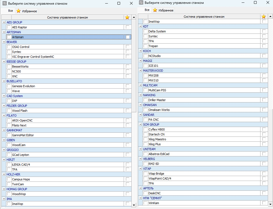Screen dimensions: 273x209
Task: Click the app icon in left window title bar
Action: [x=4, y=4]
